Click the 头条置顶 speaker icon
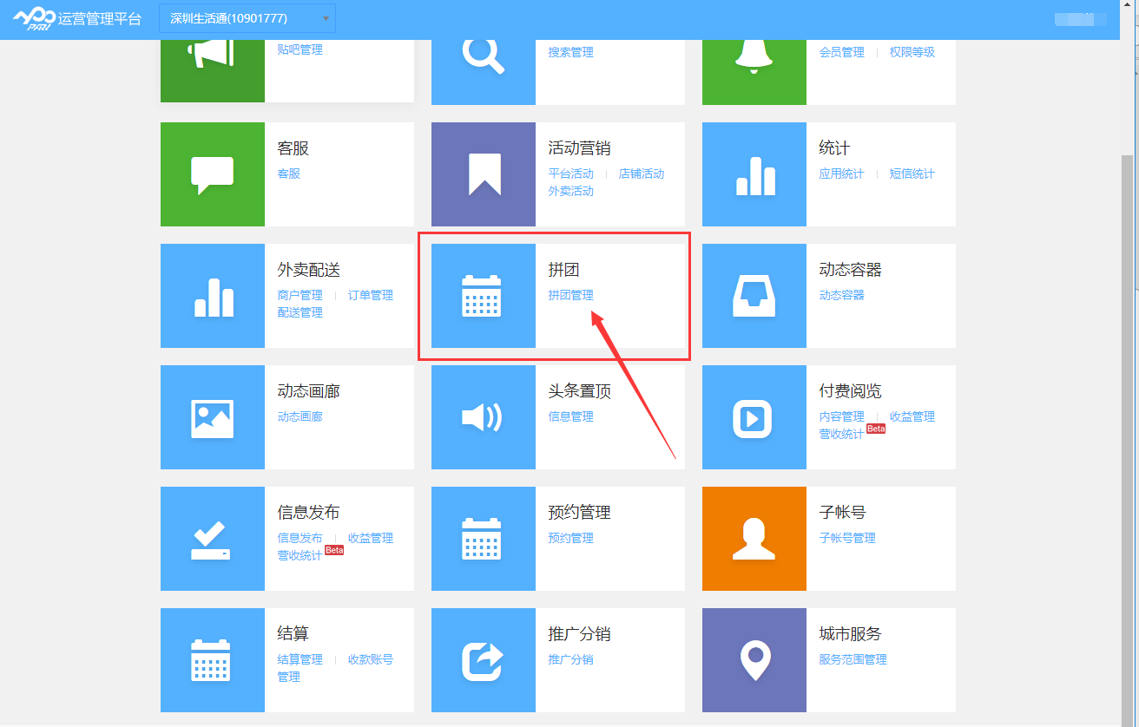 point(484,417)
